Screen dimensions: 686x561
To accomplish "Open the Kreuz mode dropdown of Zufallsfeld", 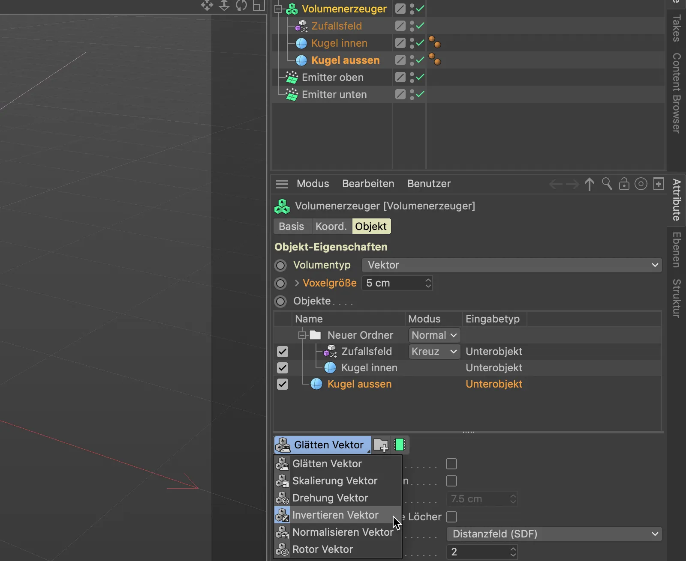I will [x=434, y=352].
